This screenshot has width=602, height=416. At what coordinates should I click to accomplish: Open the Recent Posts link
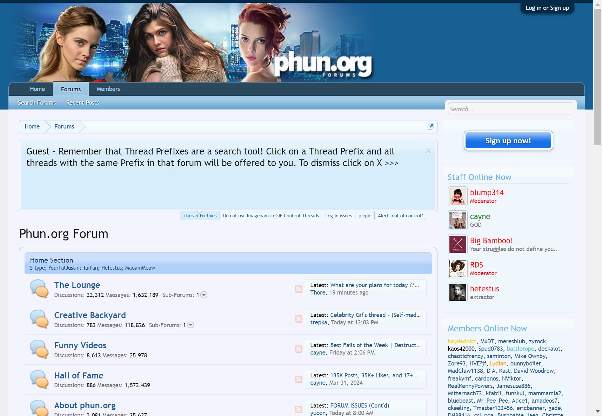click(x=82, y=103)
